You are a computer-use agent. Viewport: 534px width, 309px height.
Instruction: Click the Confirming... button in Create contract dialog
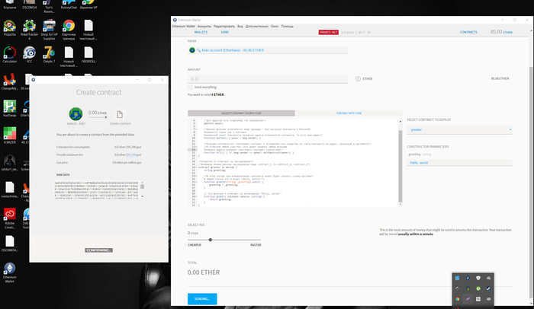(x=98, y=250)
